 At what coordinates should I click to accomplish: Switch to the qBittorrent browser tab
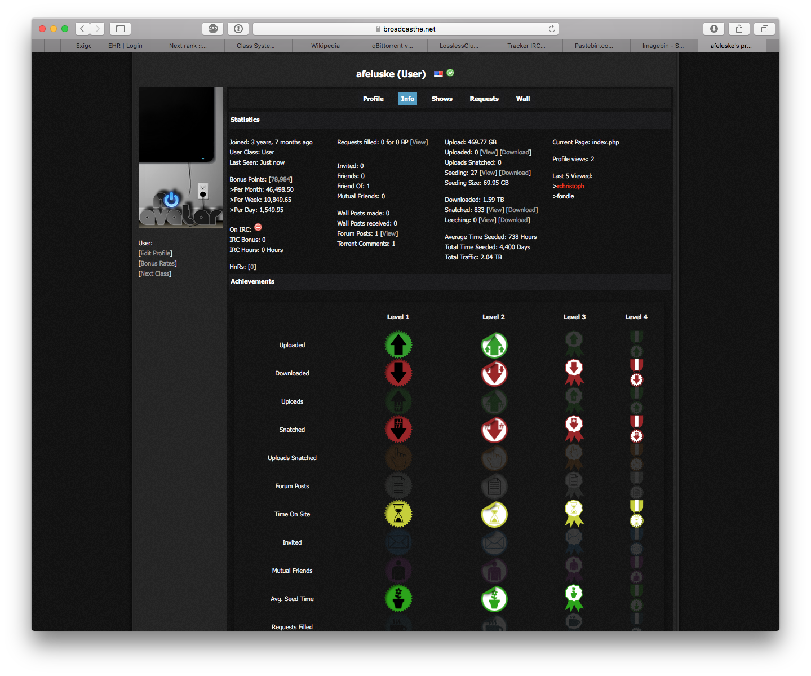coord(393,46)
